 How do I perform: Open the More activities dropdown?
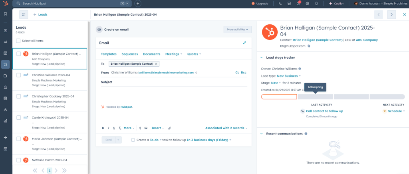click(237, 30)
